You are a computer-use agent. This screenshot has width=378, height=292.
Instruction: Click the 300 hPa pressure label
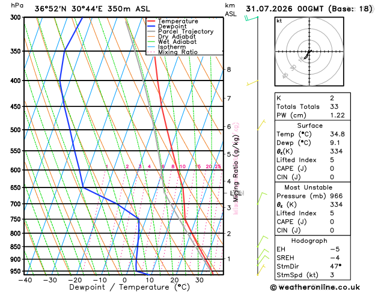17,17
